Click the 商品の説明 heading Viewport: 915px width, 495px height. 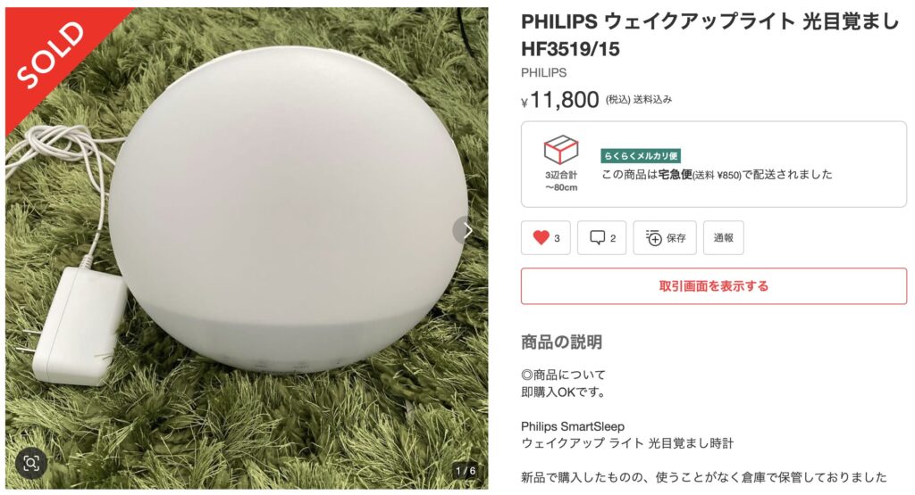[x=561, y=342]
